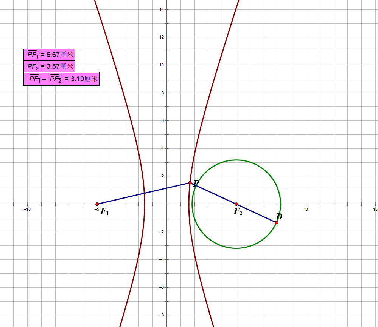
Task: Click the y-axis label 8
Action: 163,93
